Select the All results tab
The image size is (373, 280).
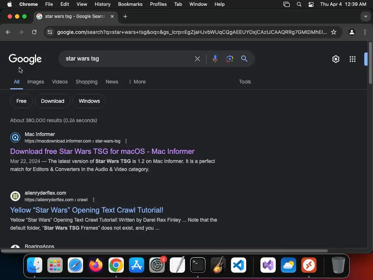16,82
